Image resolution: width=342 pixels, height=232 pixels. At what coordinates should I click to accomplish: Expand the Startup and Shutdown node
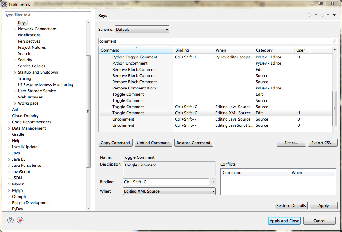pyautogui.click(x=15, y=72)
